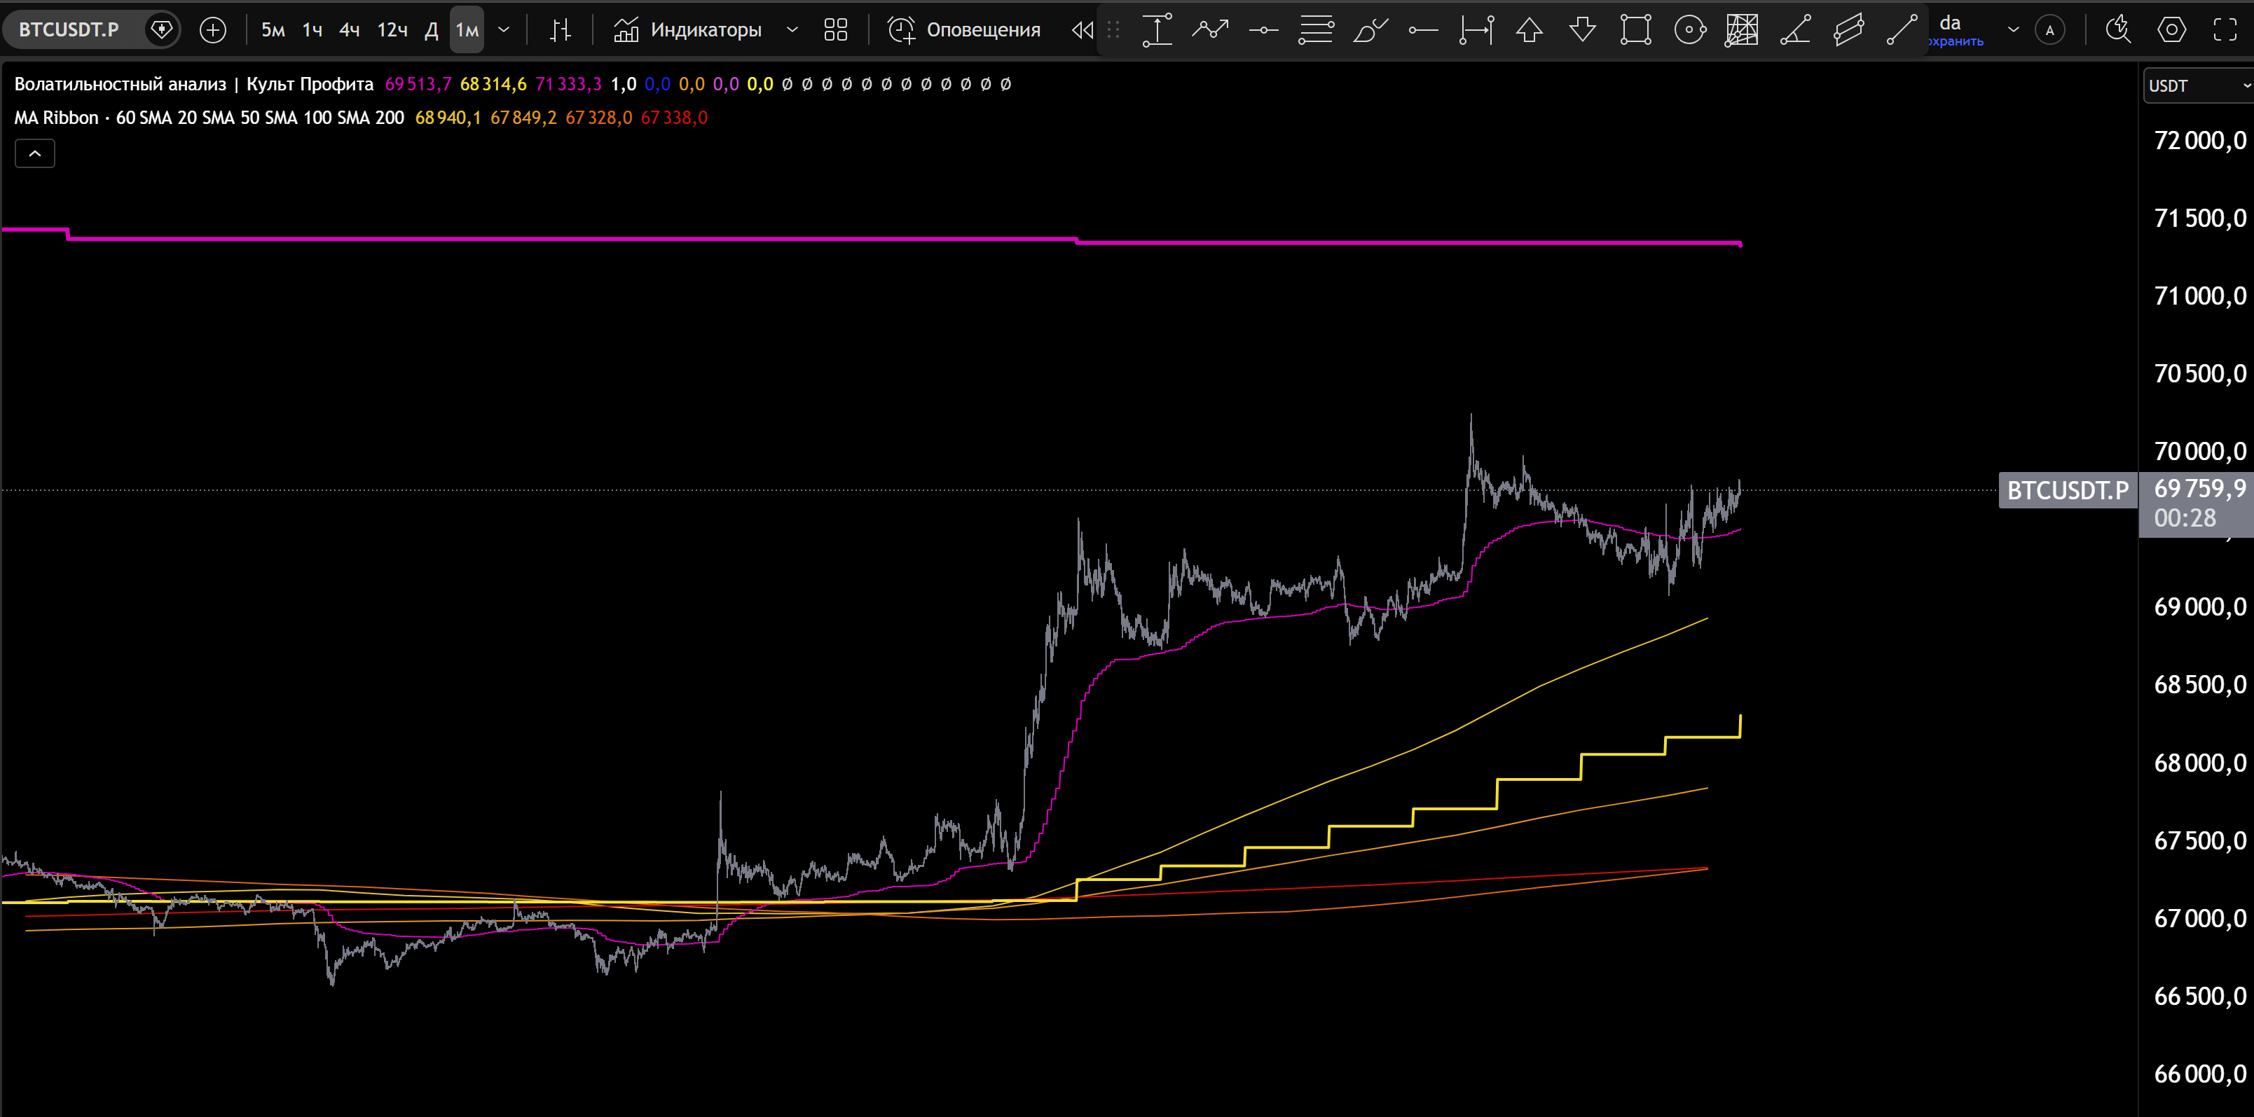Open the quick search lightning icon
The height and width of the screenshot is (1117, 2254).
click(2117, 29)
